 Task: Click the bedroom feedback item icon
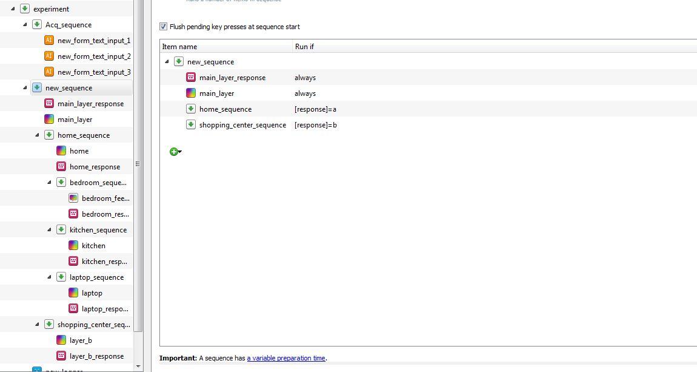73,198
